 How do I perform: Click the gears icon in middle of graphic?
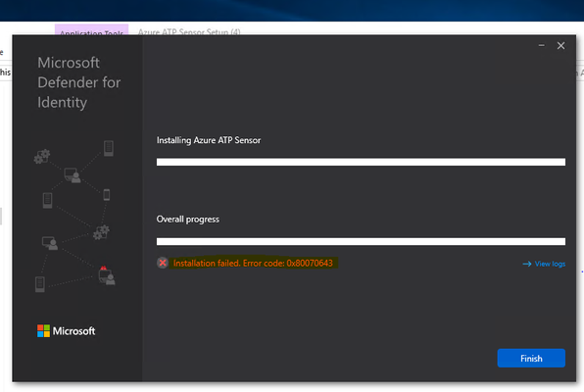click(101, 232)
